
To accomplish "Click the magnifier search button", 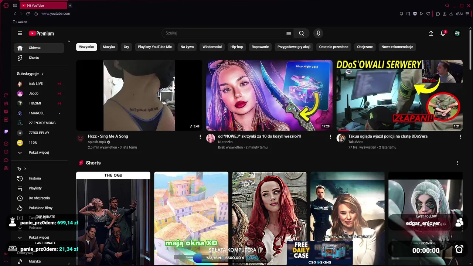I will tap(302, 33).
